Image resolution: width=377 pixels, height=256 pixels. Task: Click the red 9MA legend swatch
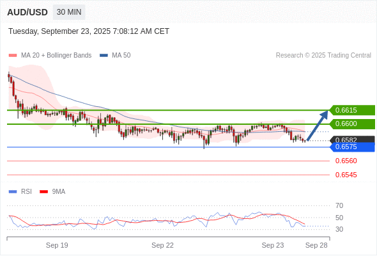[x=43, y=192]
